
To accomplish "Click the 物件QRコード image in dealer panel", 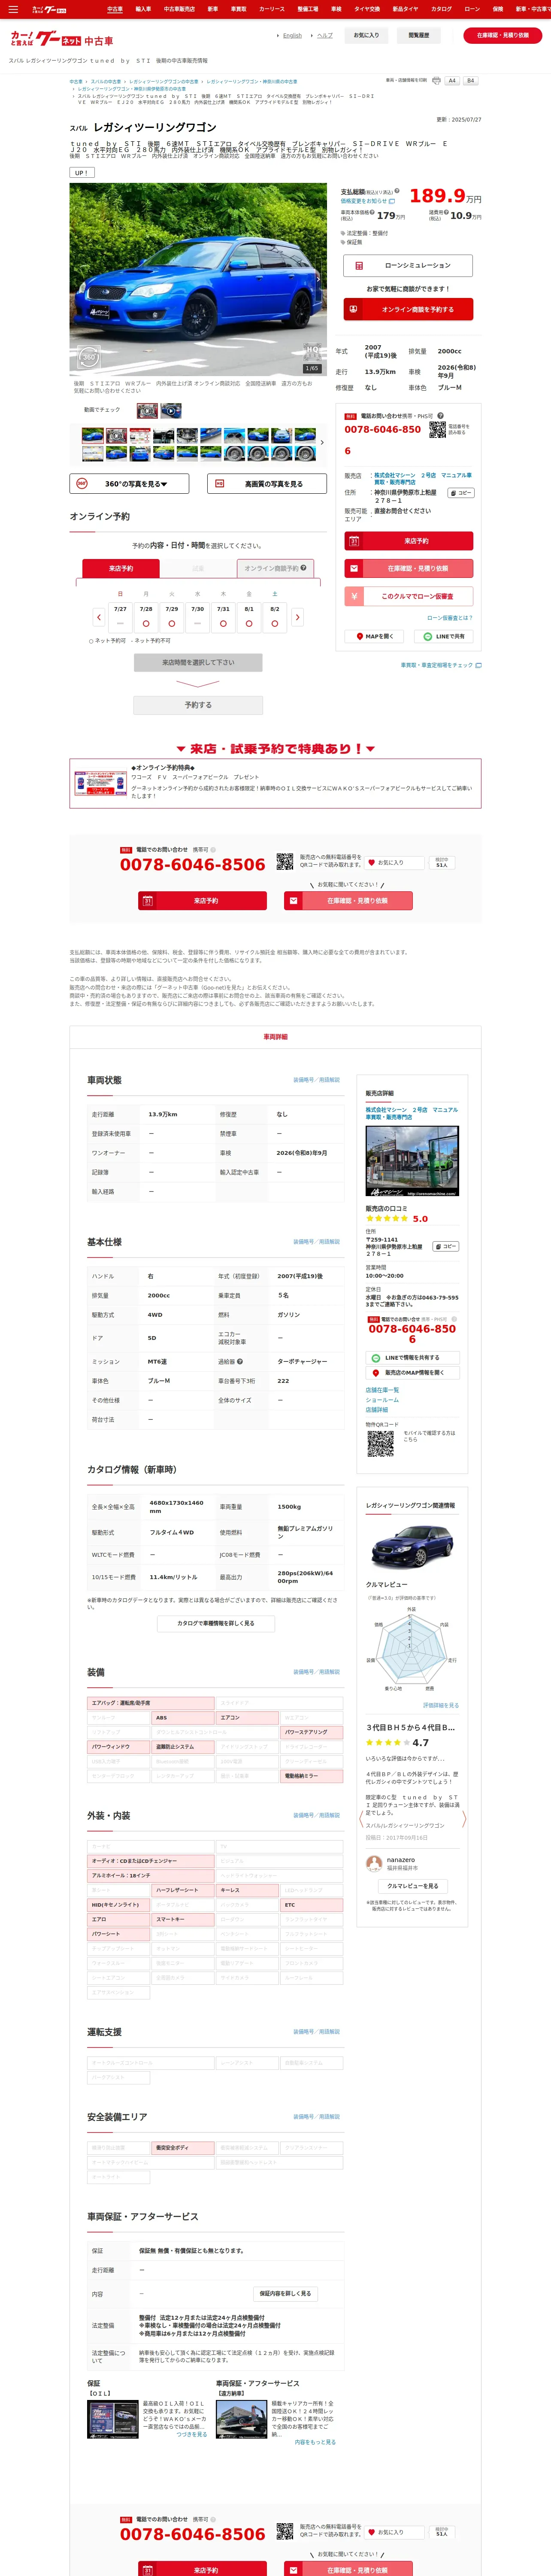I will pos(380,1443).
